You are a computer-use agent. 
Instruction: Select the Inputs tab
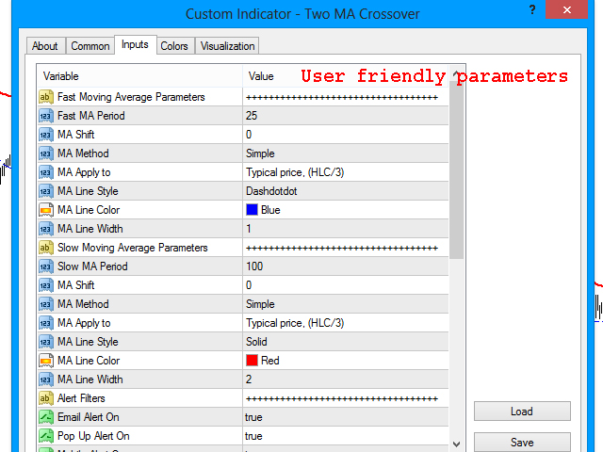(x=136, y=44)
